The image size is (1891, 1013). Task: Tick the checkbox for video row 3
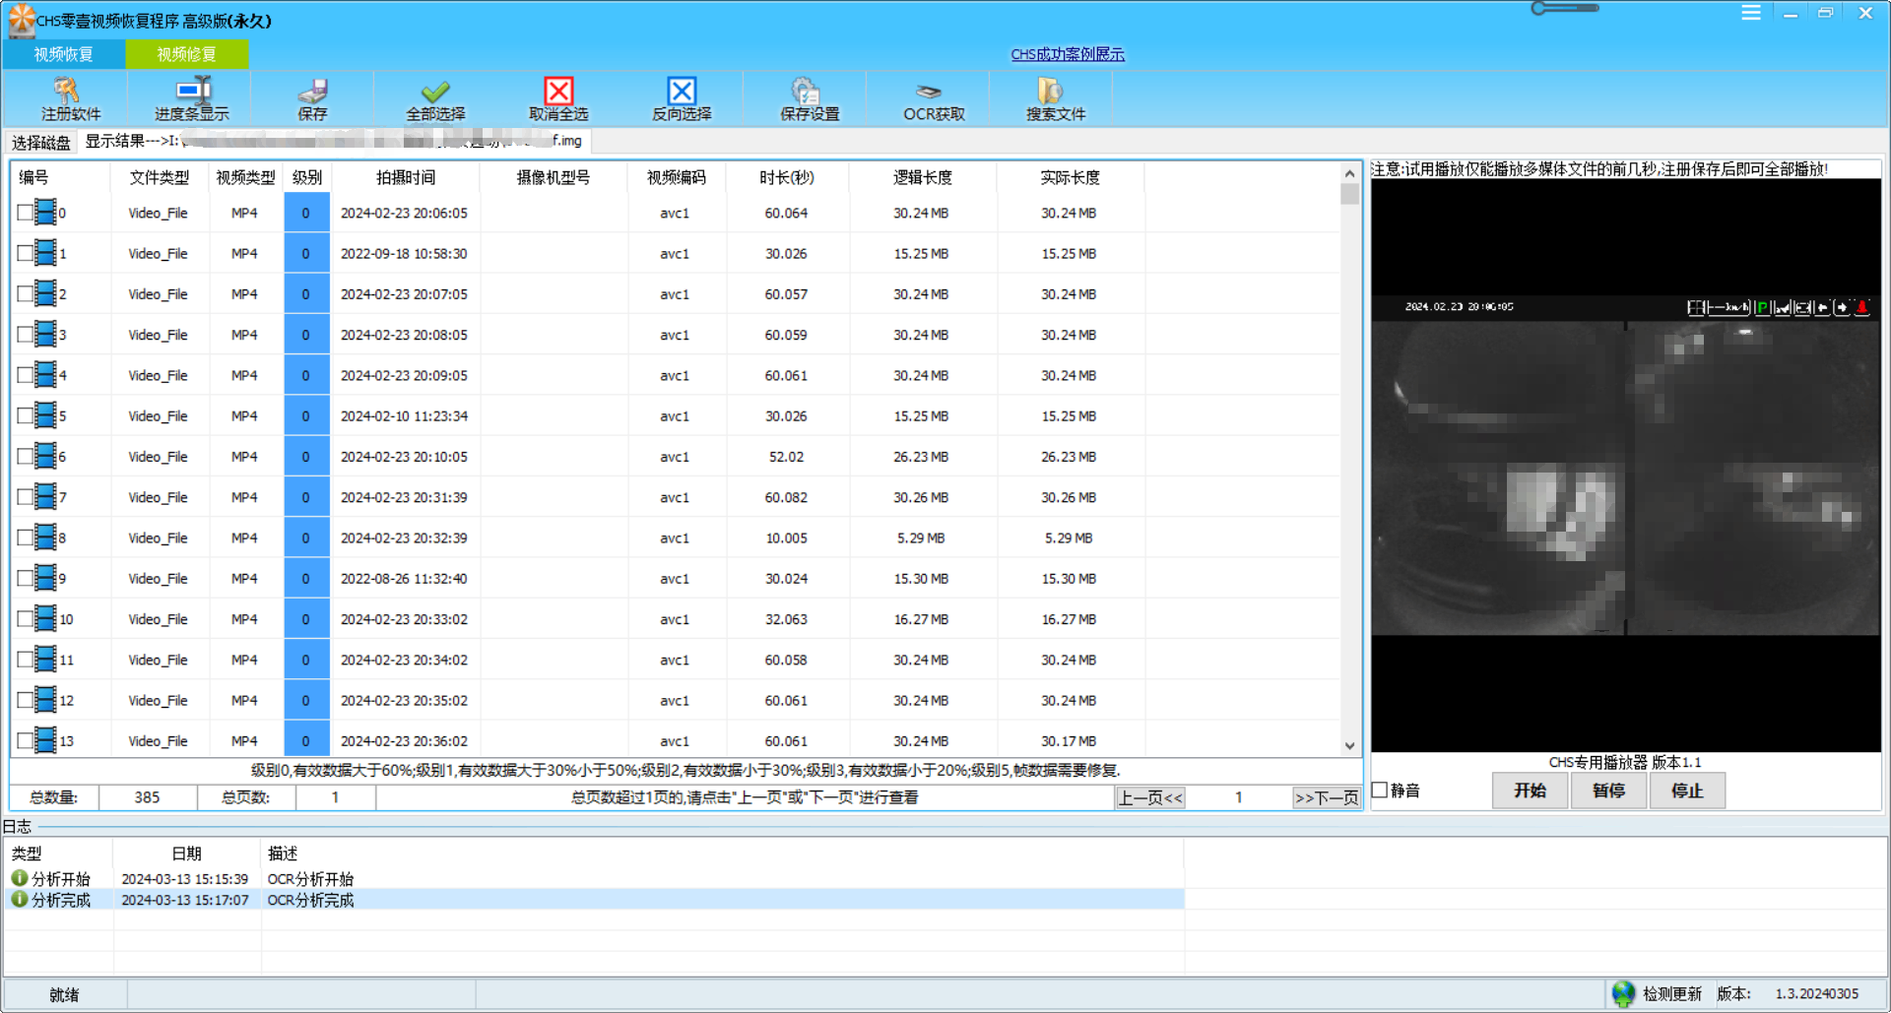click(25, 335)
